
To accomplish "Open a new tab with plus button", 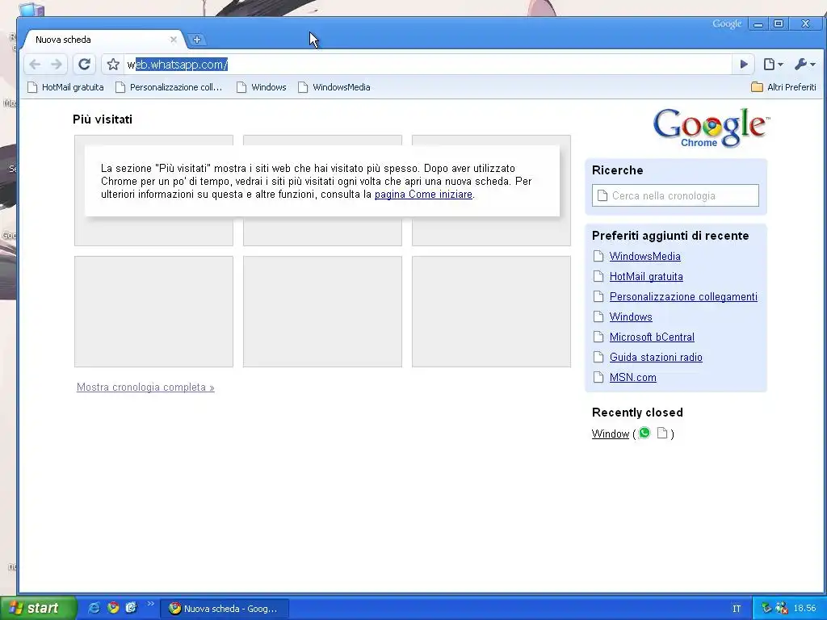I will [x=197, y=40].
